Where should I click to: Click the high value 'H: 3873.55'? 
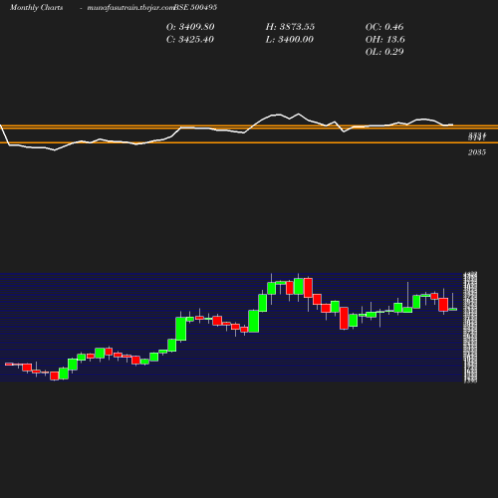point(290,27)
